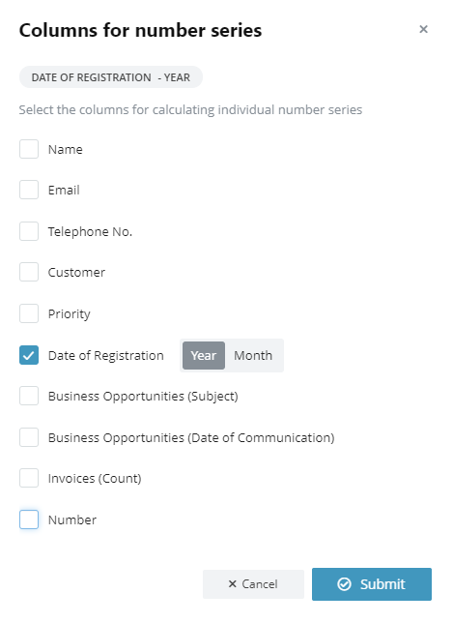This screenshot has width=453, height=623.
Task: Switch date grouping to Month
Action: pyautogui.click(x=253, y=355)
